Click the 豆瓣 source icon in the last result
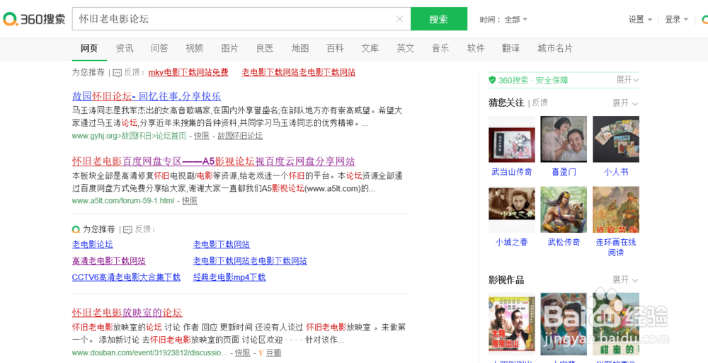 260,352
